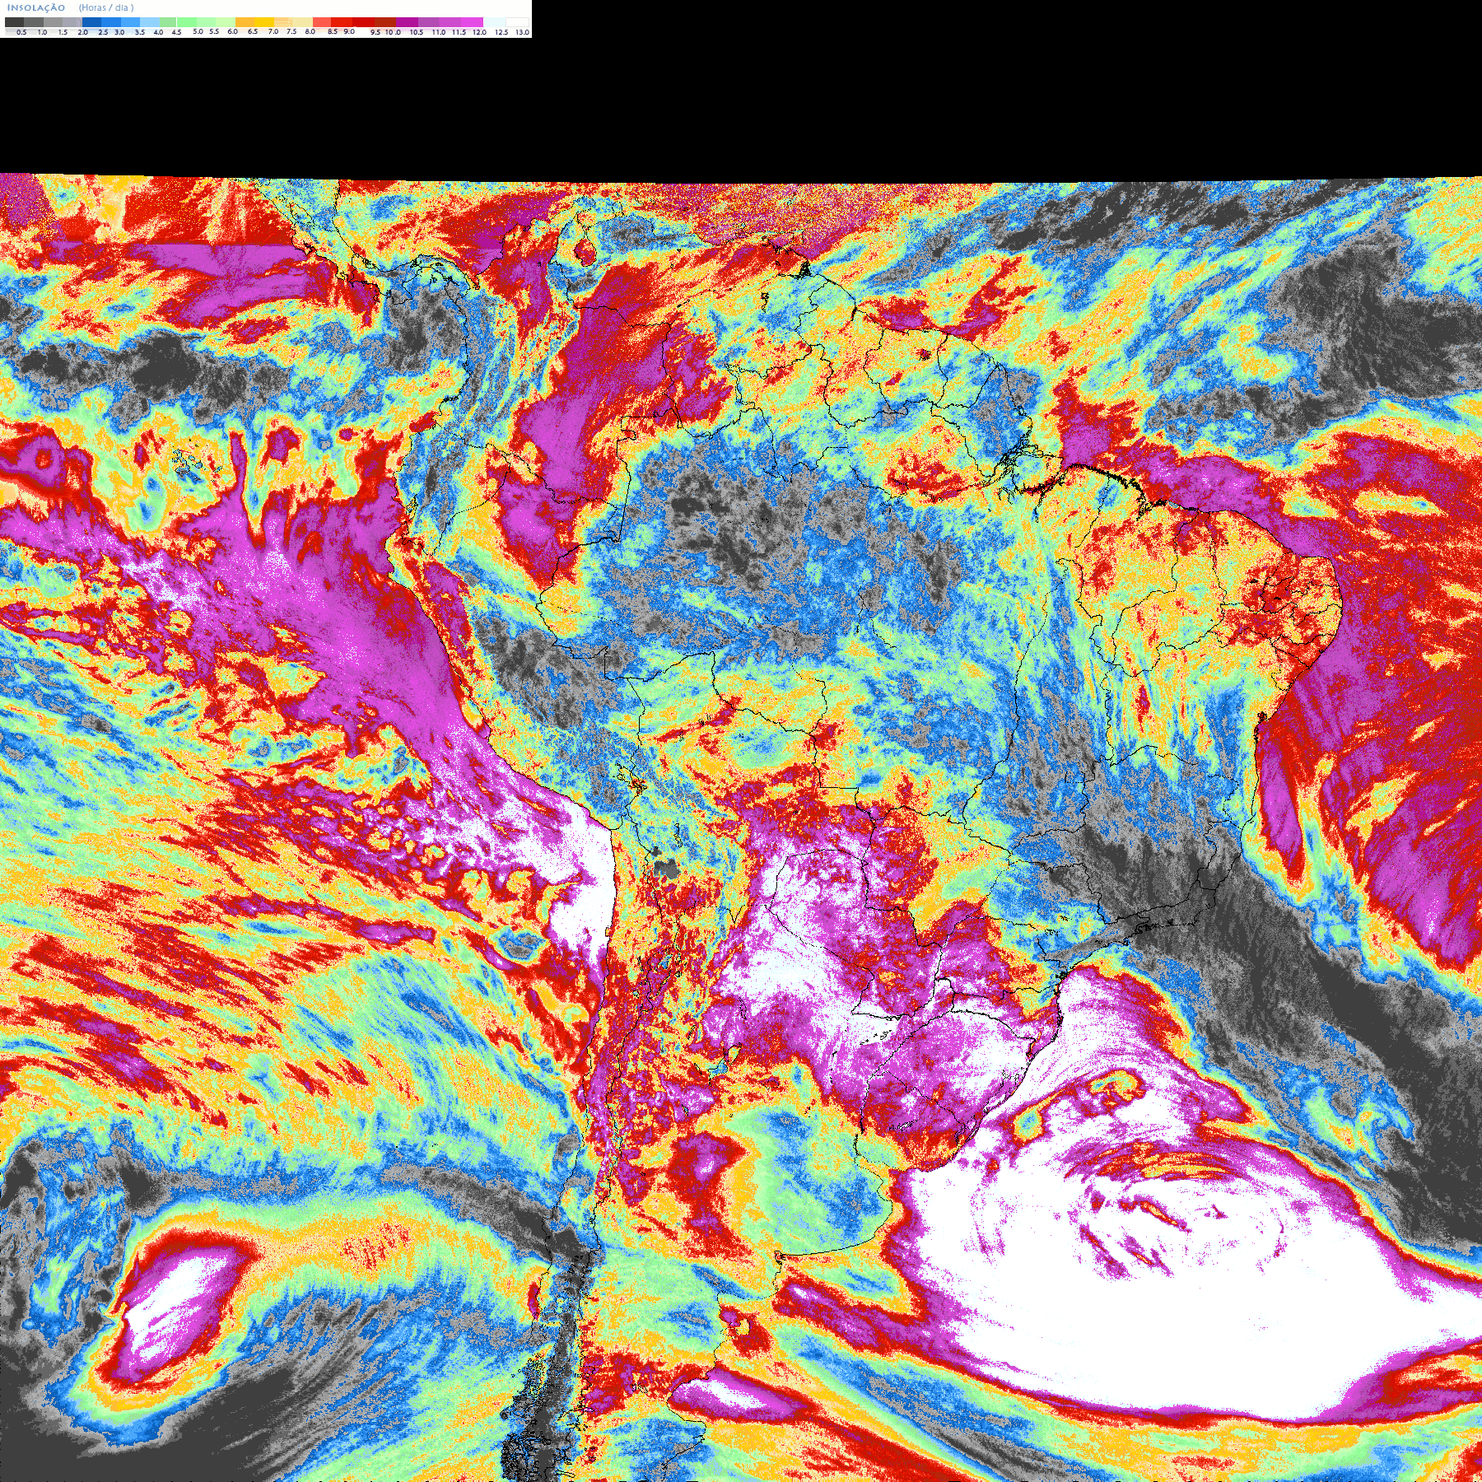Select the brownish dark-red legend swatch
Image resolution: width=1482 pixels, height=1482 pixels.
[x=385, y=22]
